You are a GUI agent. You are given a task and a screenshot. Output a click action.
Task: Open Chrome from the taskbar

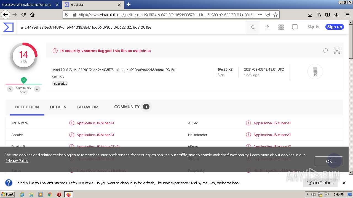point(50,194)
